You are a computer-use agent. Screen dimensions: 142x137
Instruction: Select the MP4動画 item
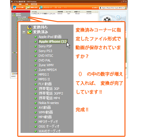[45, 117]
